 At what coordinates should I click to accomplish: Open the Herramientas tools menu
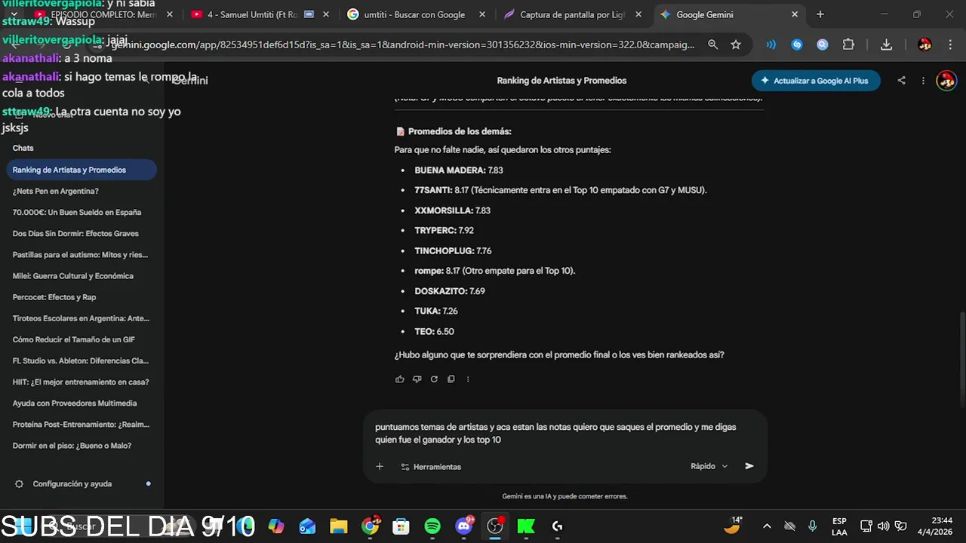coord(431,467)
